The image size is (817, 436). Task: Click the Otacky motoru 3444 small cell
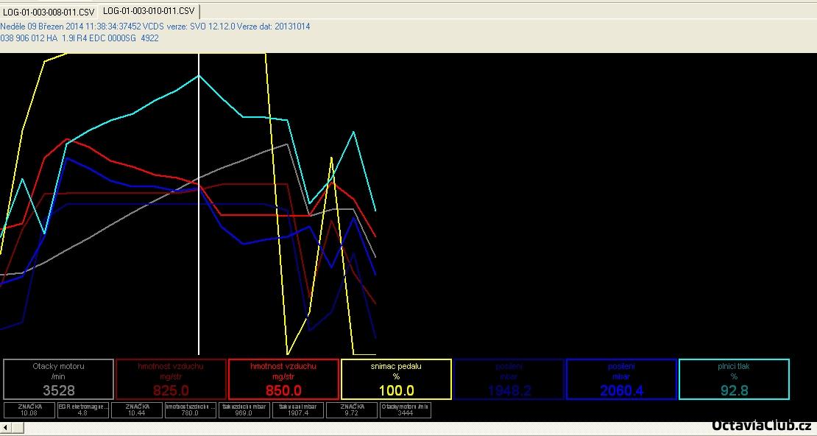(x=405, y=409)
